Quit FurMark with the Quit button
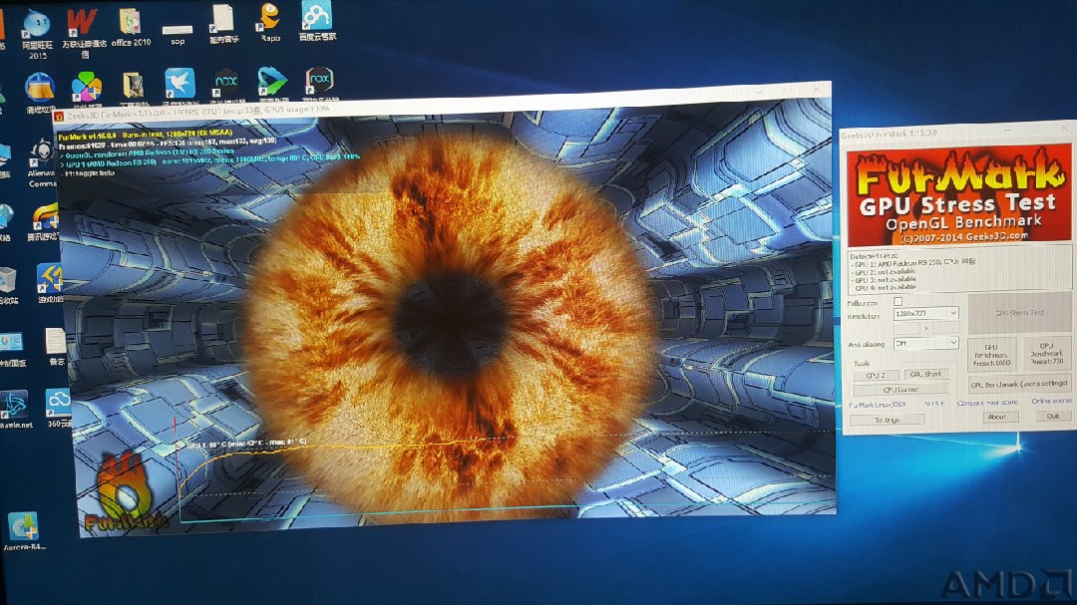 pos(1053,416)
